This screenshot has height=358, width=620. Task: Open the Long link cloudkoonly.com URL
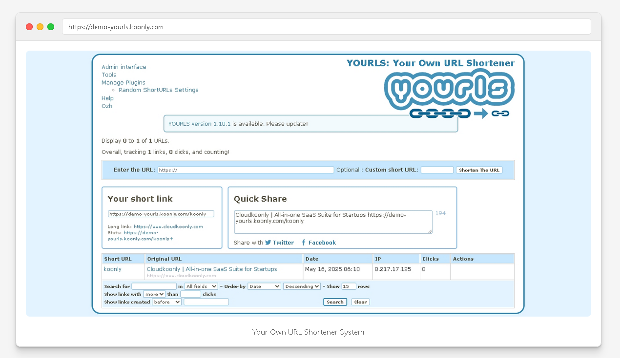click(x=168, y=226)
